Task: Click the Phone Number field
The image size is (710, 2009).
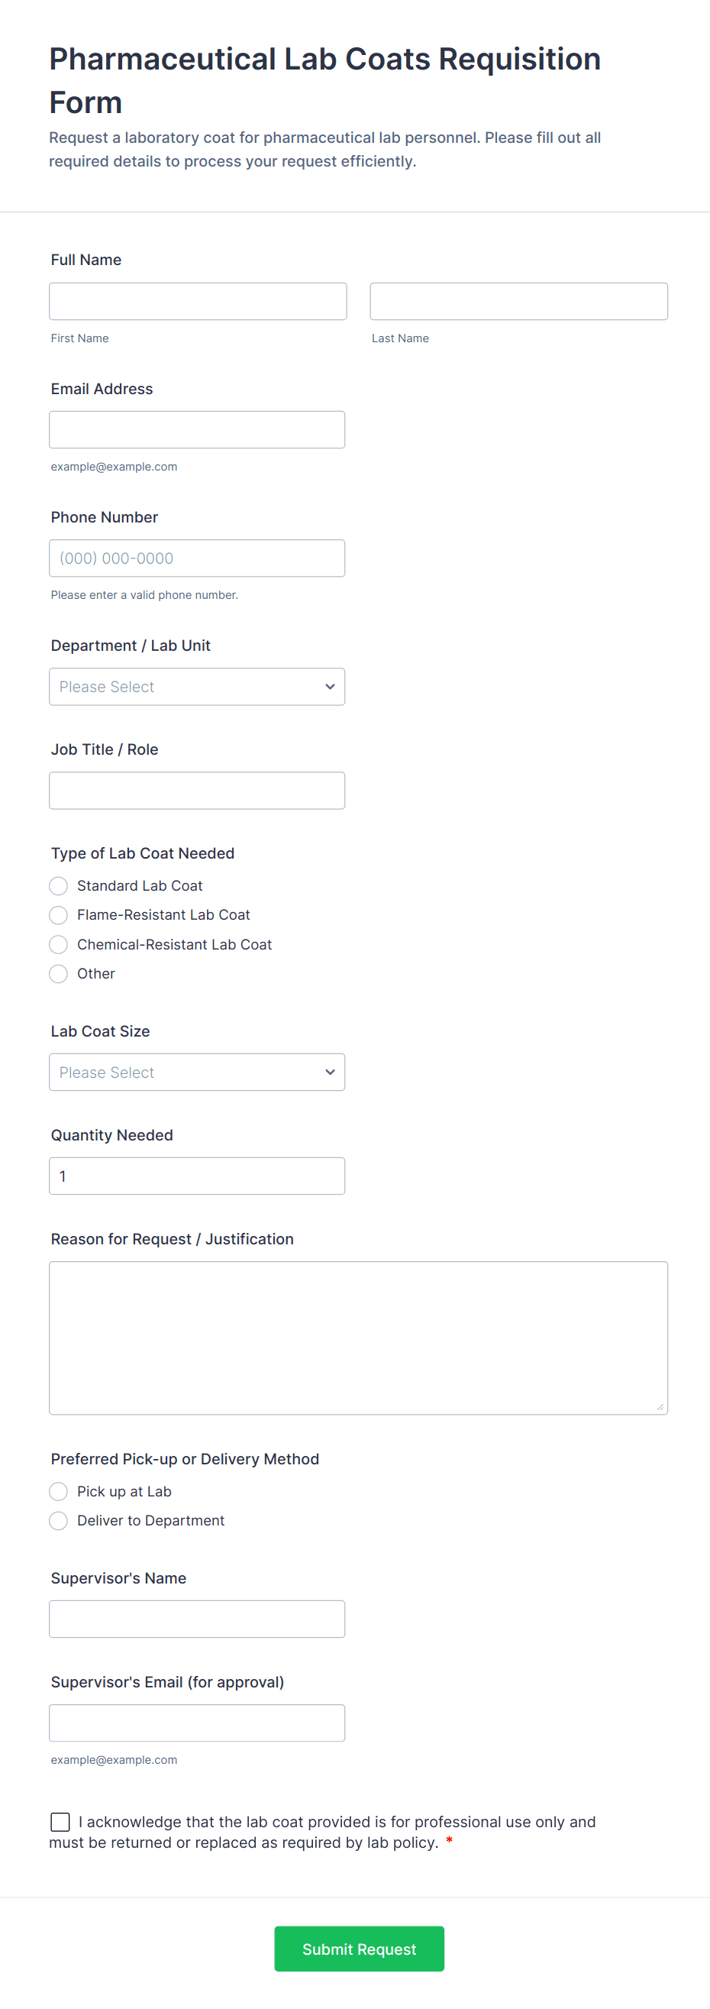Action: (196, 558)
